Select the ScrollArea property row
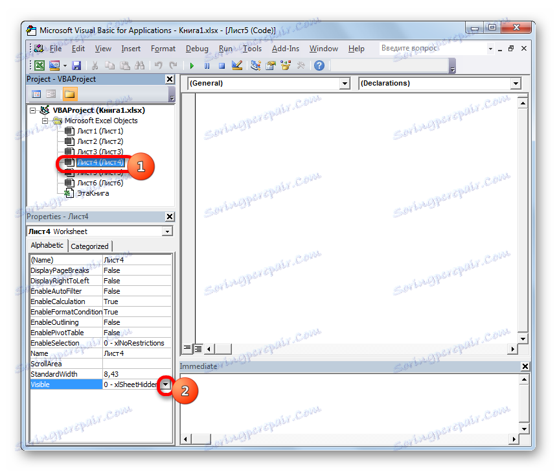Viewport: 557px width, 472px height. coord(101,364)
